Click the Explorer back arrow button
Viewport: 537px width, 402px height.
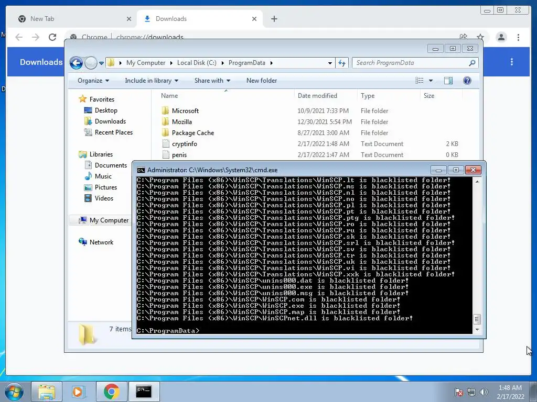(76, 63)
